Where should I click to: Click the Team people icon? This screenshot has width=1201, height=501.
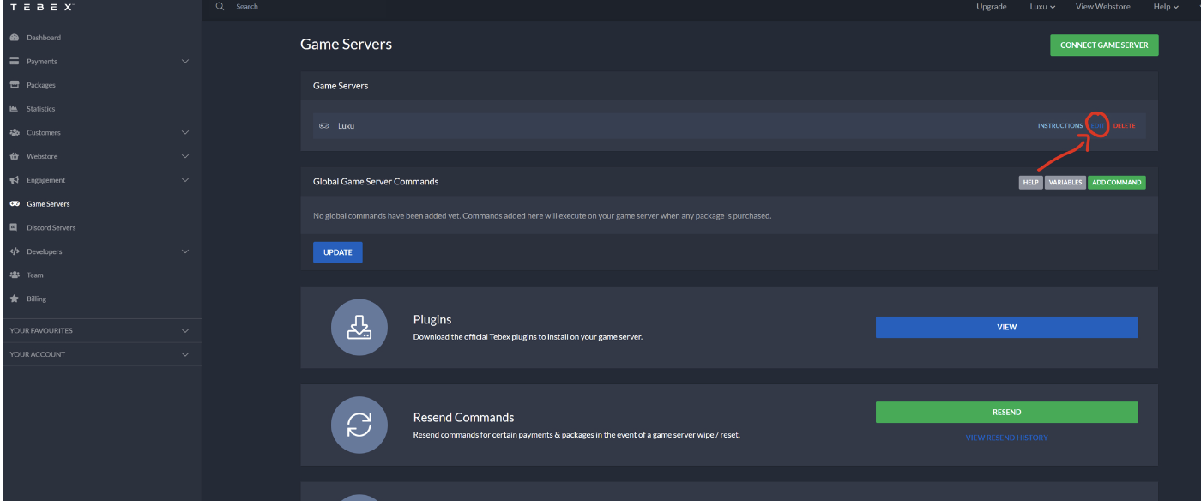15,275
